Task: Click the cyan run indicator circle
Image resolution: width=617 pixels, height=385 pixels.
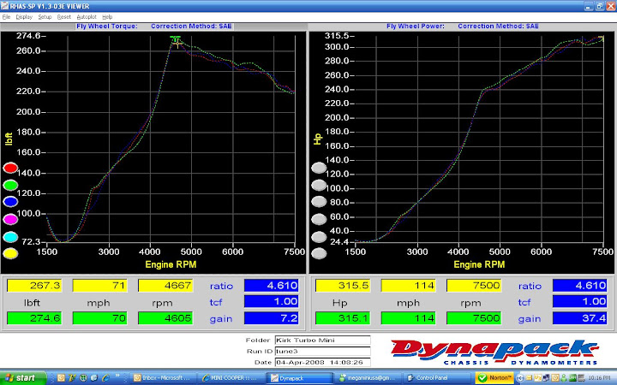Action: [x=10, y=237]
